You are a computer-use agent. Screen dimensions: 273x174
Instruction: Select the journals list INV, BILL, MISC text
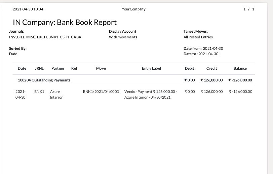point(45,37)
